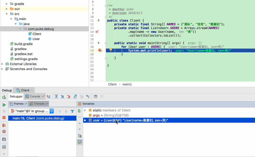255x157 pixels.
Task: Click the Resume Program green arrow
Action: 4,105
